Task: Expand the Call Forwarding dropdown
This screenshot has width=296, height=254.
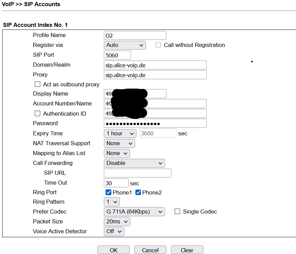Action: 134,163
